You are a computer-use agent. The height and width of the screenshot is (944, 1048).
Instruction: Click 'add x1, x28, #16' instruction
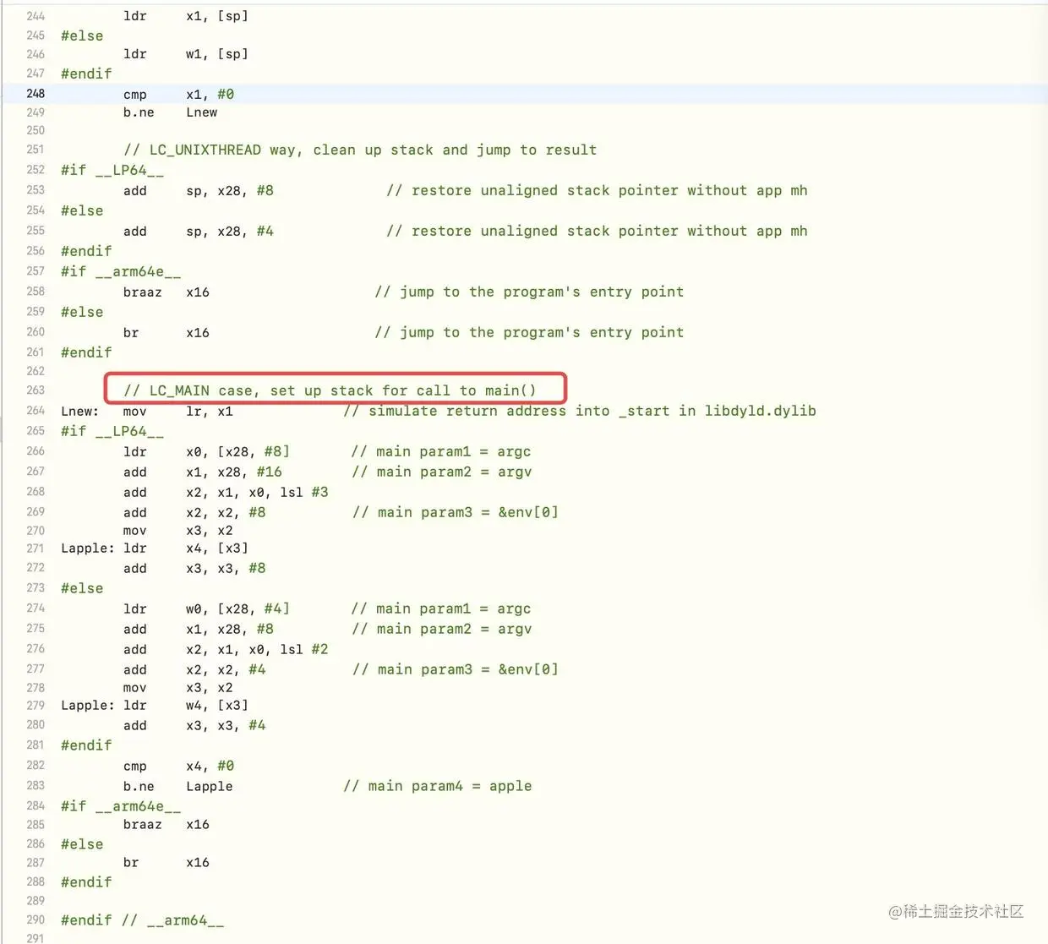(203, 472)
